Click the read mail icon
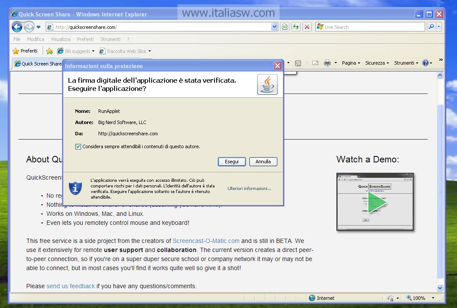Viewport: 457px width, 308px height. pos(315,63)
